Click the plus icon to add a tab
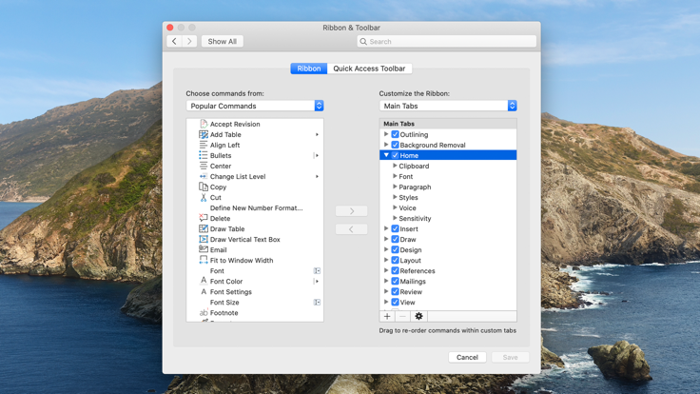Viewport: 700px width, 394px height. coord(387,316)
